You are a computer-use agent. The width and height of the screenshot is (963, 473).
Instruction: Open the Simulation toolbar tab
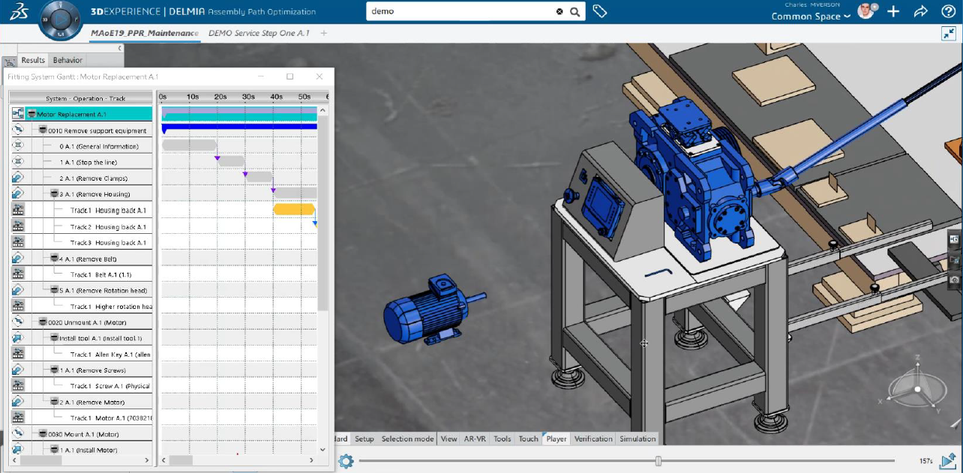[637, 439]
